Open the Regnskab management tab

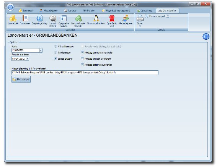point(116,11)
